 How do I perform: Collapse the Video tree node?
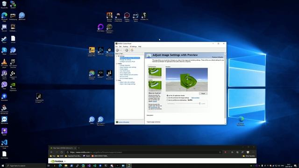point(117,80)
